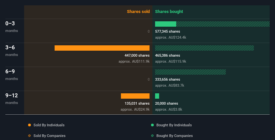Click the zero sold value in 6–9 months
The height and width of the screenshot is (140, 275).
point(149,79)
